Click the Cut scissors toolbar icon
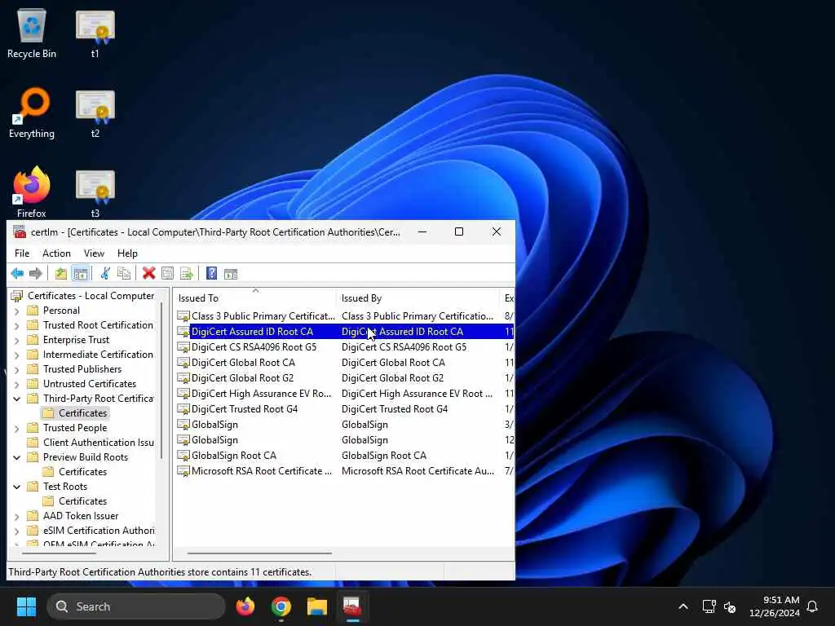 tap(105, 274)
